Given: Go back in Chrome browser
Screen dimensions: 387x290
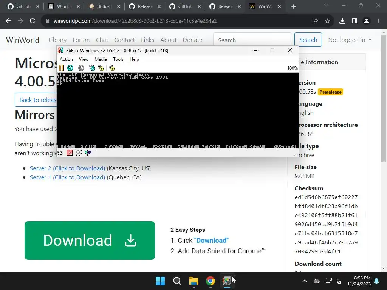Looking at the screenshot, I should pyautogui.click(x=8, y=21).
